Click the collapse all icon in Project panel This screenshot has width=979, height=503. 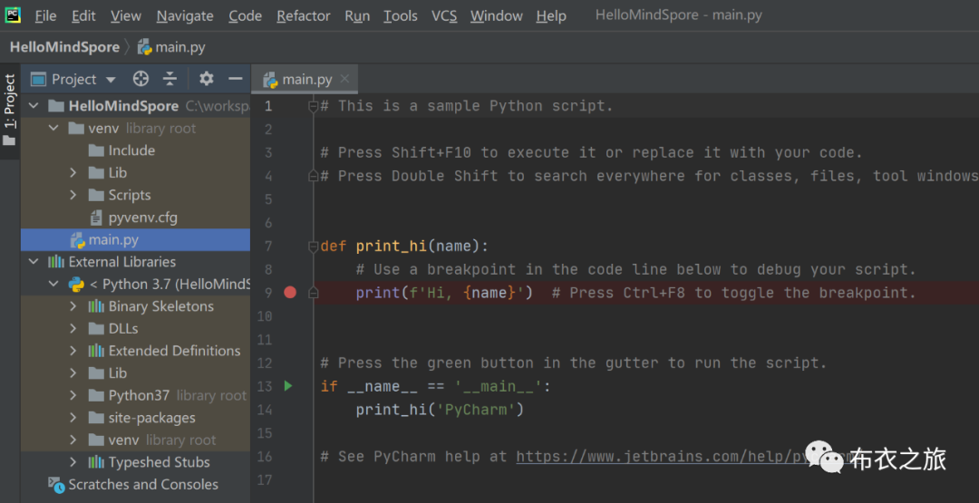(x=170, y=79)
